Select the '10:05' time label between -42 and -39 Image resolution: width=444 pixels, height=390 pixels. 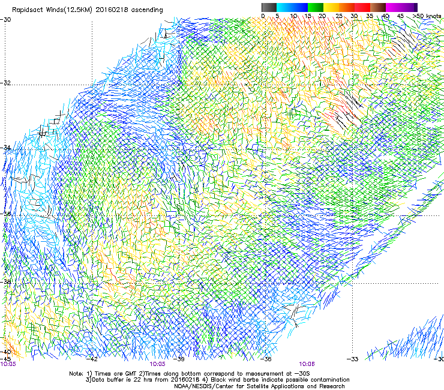[157, 364]
